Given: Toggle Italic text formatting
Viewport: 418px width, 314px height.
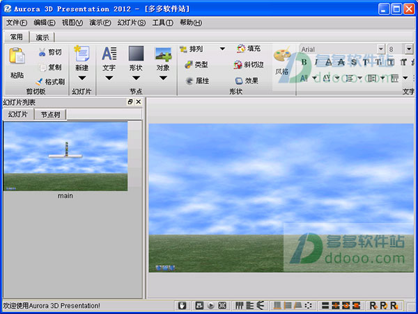Looking at the screenshot, I should 316,63.
